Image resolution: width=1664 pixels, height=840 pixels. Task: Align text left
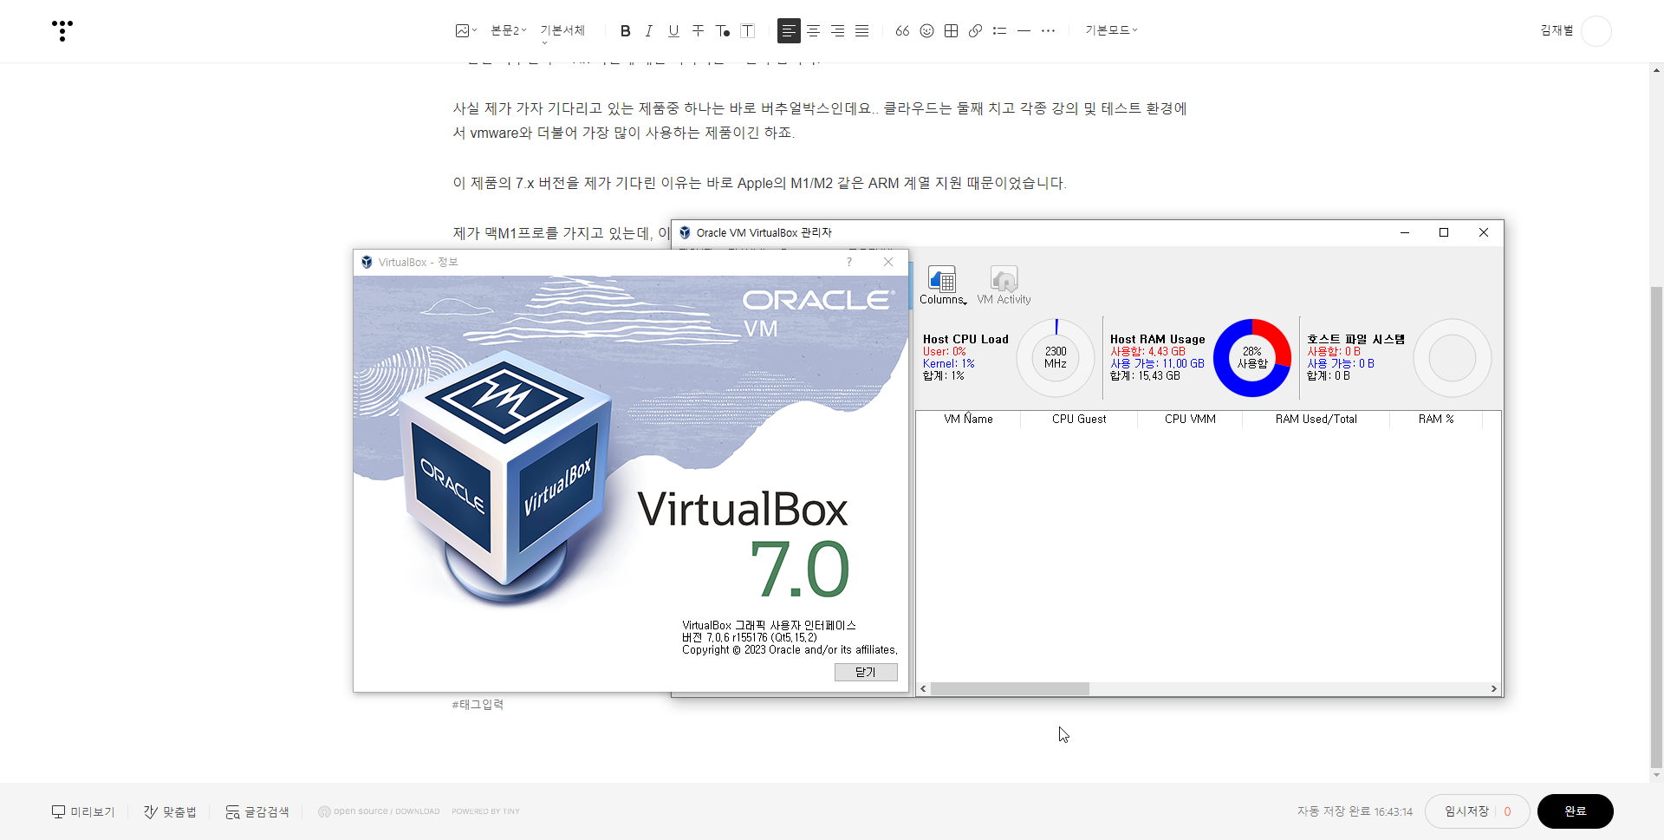click(x=789, y=30)
